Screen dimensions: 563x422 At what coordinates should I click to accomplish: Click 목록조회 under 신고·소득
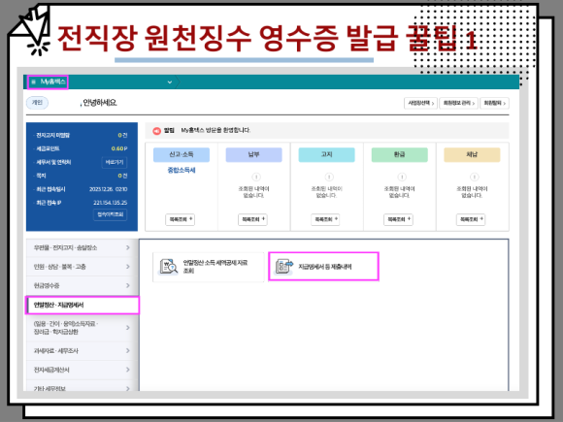[181, 219]
